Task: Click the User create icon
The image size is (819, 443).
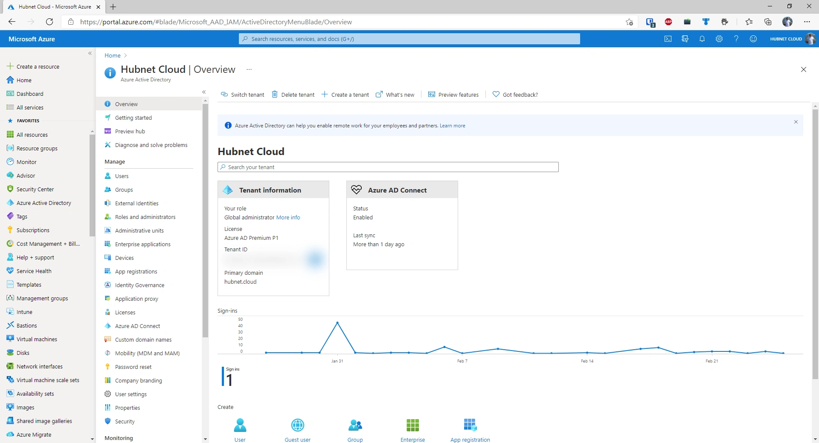Action: click(x=240, y=425)
